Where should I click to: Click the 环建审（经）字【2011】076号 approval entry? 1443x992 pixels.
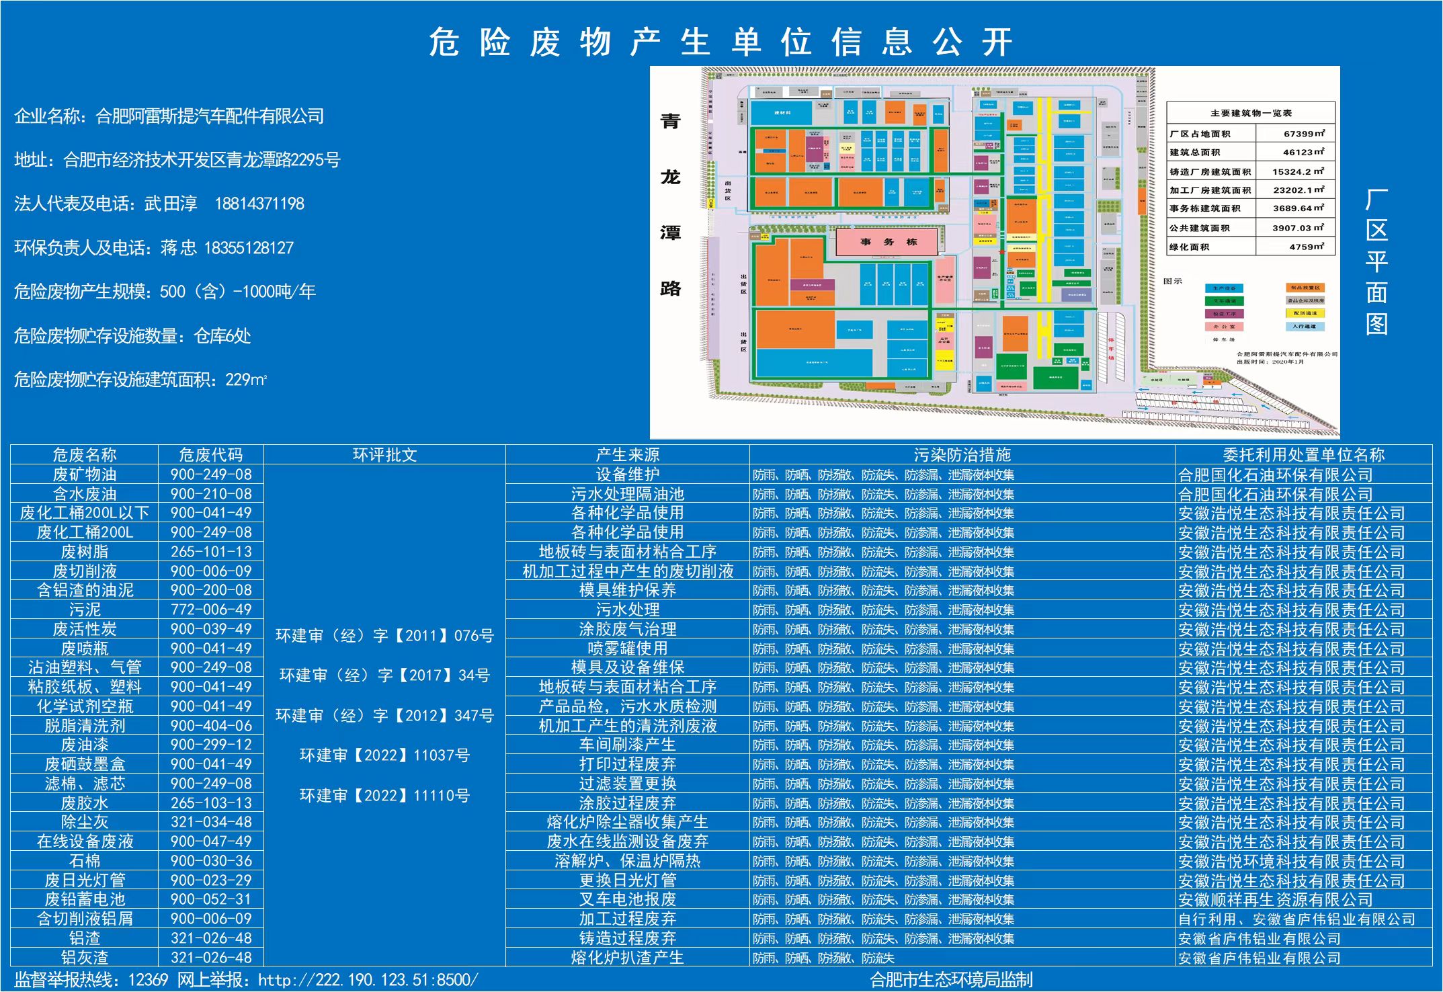pos(384,636)
